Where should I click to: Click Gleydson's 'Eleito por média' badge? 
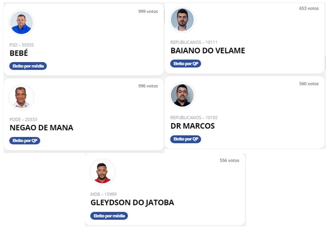[x=109, y=216]
